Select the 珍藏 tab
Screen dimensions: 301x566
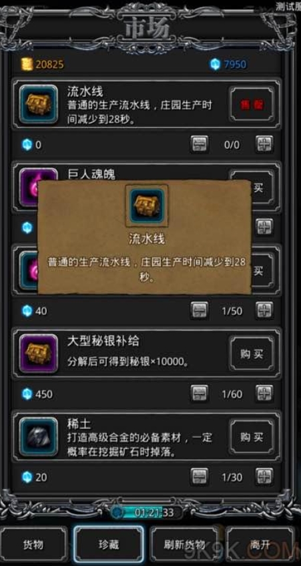tap(109, 545)
